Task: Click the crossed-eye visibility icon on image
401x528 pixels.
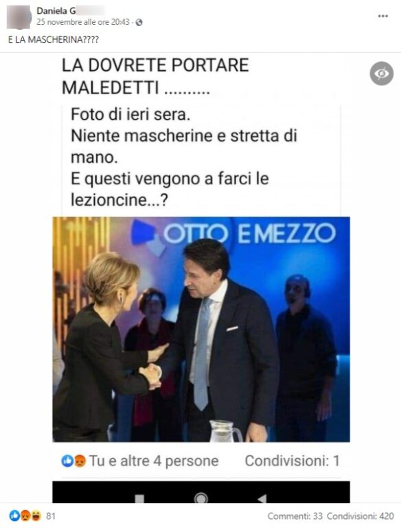Action: (x=382, y=74)
